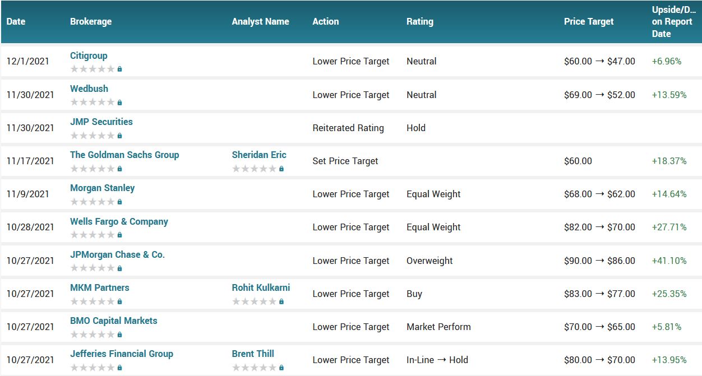Click the $90.00 → $86.00 price target
Image resolution: width=702 pixels, height=376 pixels.
click(x=599, y=261)
